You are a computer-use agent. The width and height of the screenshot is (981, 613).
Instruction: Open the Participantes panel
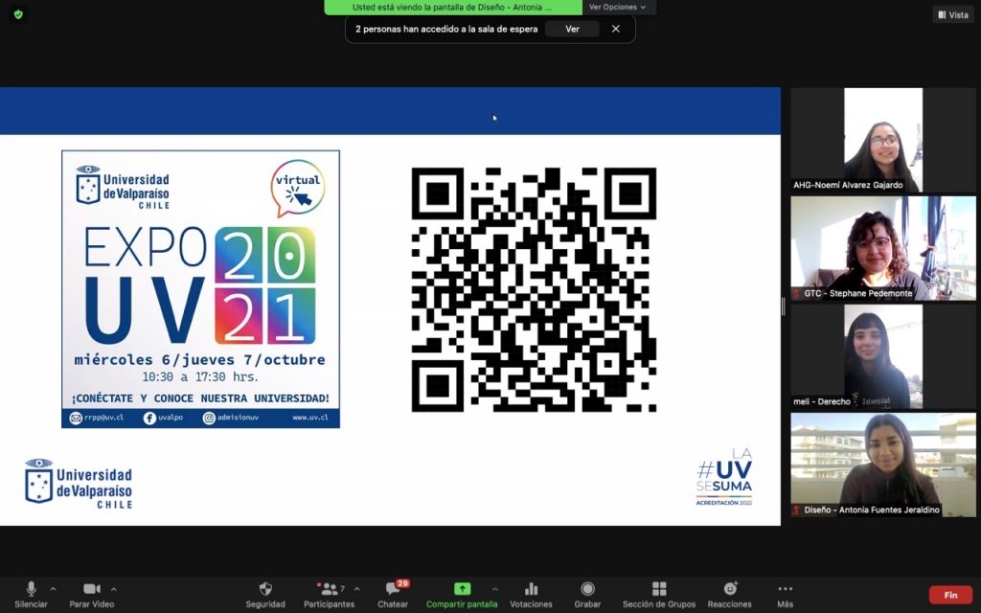[x=330, y=595]
